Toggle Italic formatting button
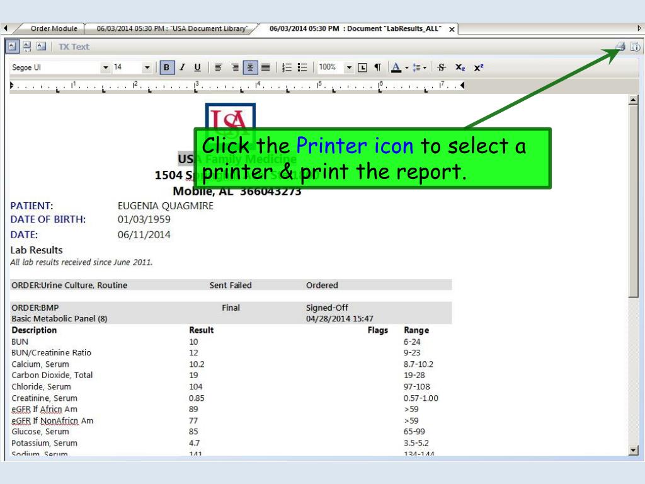645x484 pixels. coord(182,67)
